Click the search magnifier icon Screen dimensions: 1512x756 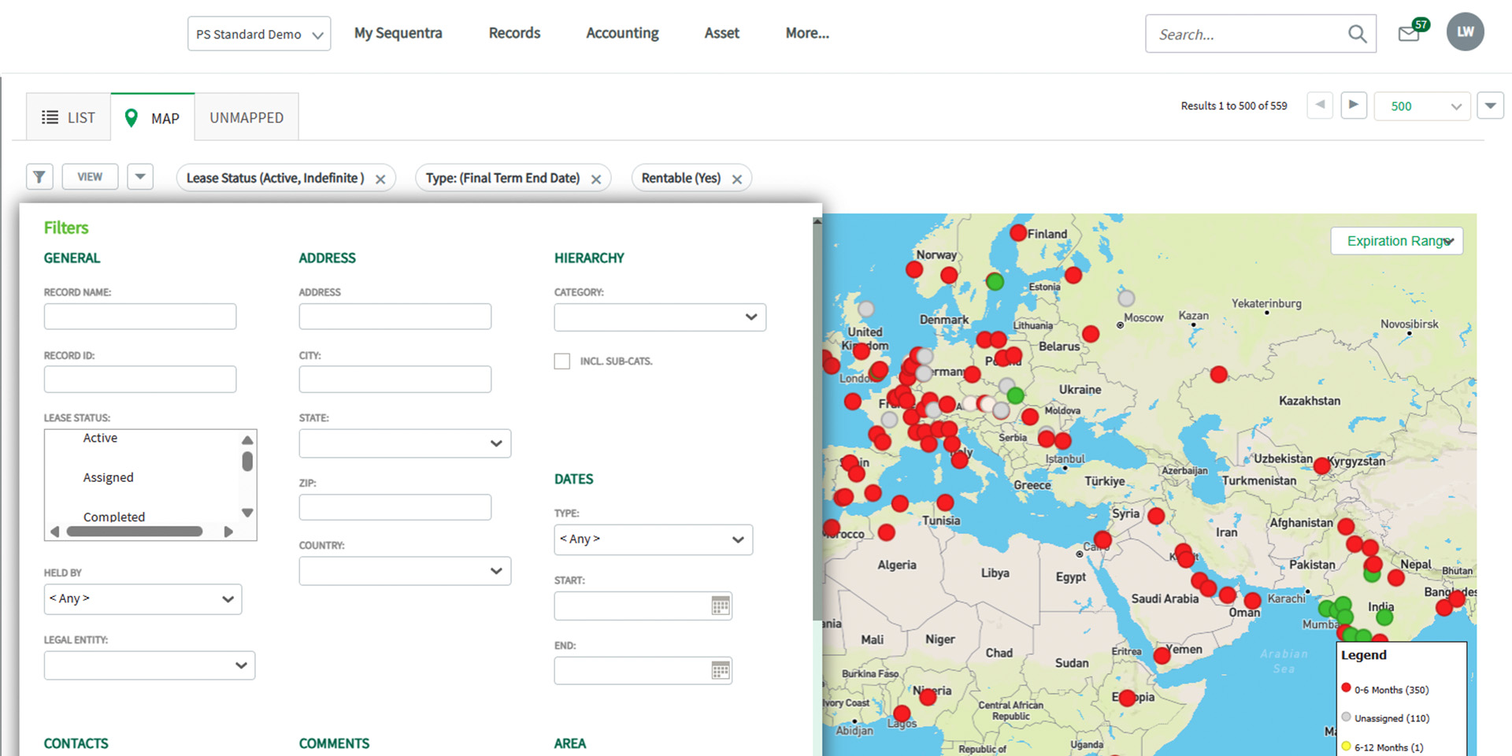coord(1357,34)
